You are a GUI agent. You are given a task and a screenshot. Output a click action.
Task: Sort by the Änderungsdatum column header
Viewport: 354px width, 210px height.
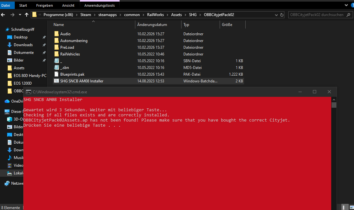pyautogui.click(x=152, y=25)
